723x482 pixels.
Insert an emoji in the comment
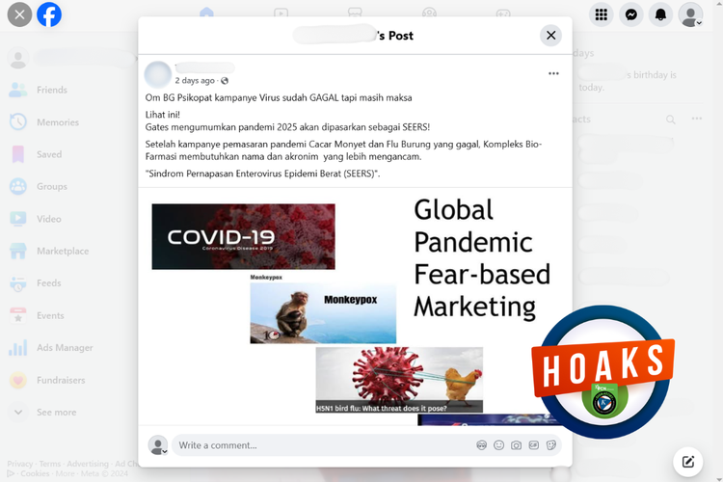point(499,445)
